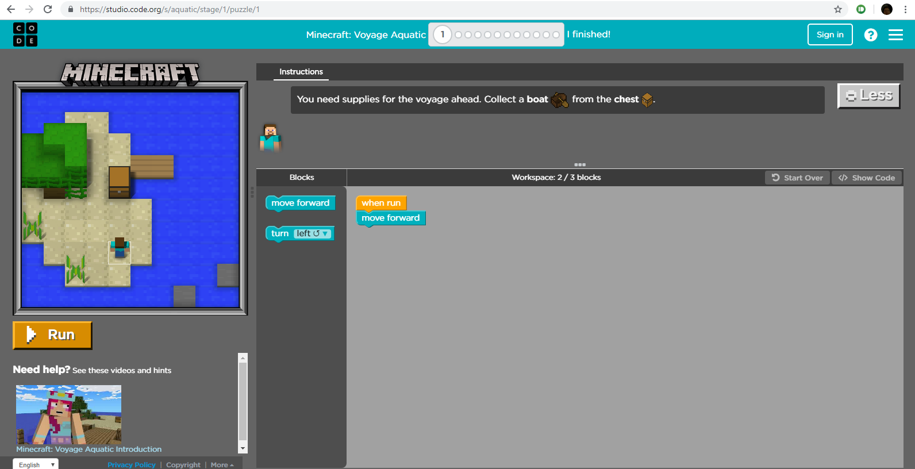Screen dimensions: 915x469
Task: Reload the page with the refresh icon
Action: click(x=48, y=9)
